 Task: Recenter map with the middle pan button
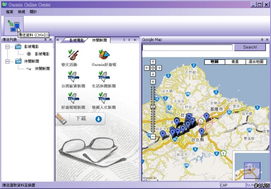pyautogui.click(x=153, y=68)
